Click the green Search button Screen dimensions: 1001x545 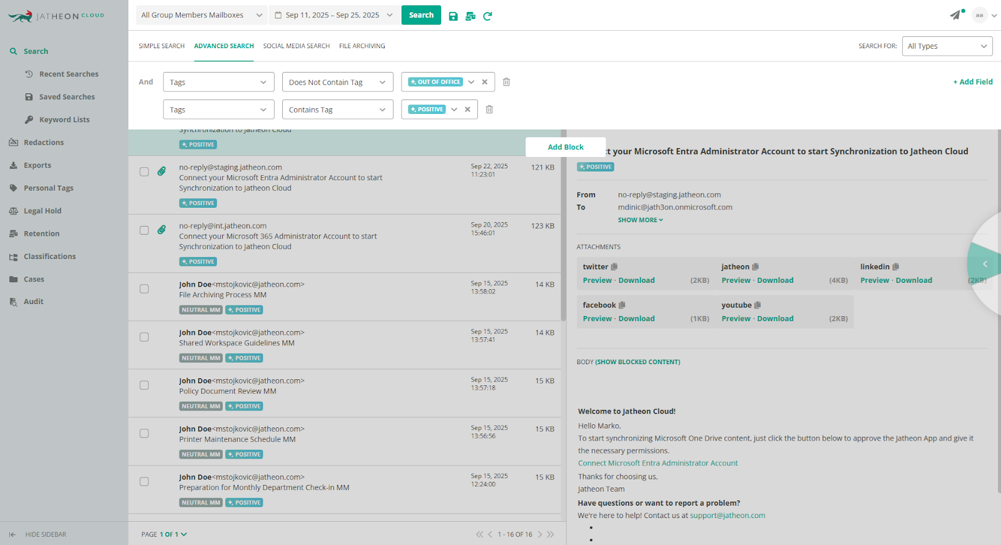coord(421,15)
